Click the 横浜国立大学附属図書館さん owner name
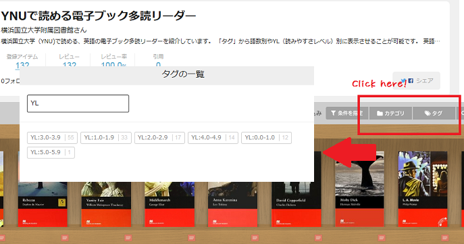The width and height of the screenshot is (464, 244). [44, 30]
